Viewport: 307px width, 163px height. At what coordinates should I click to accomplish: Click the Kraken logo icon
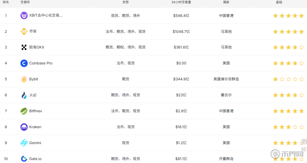coord(24,127)
